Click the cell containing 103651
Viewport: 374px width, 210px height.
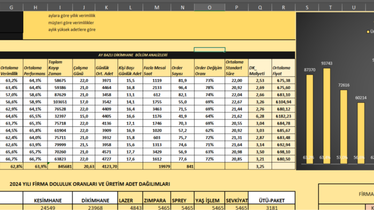click(60, 102)
